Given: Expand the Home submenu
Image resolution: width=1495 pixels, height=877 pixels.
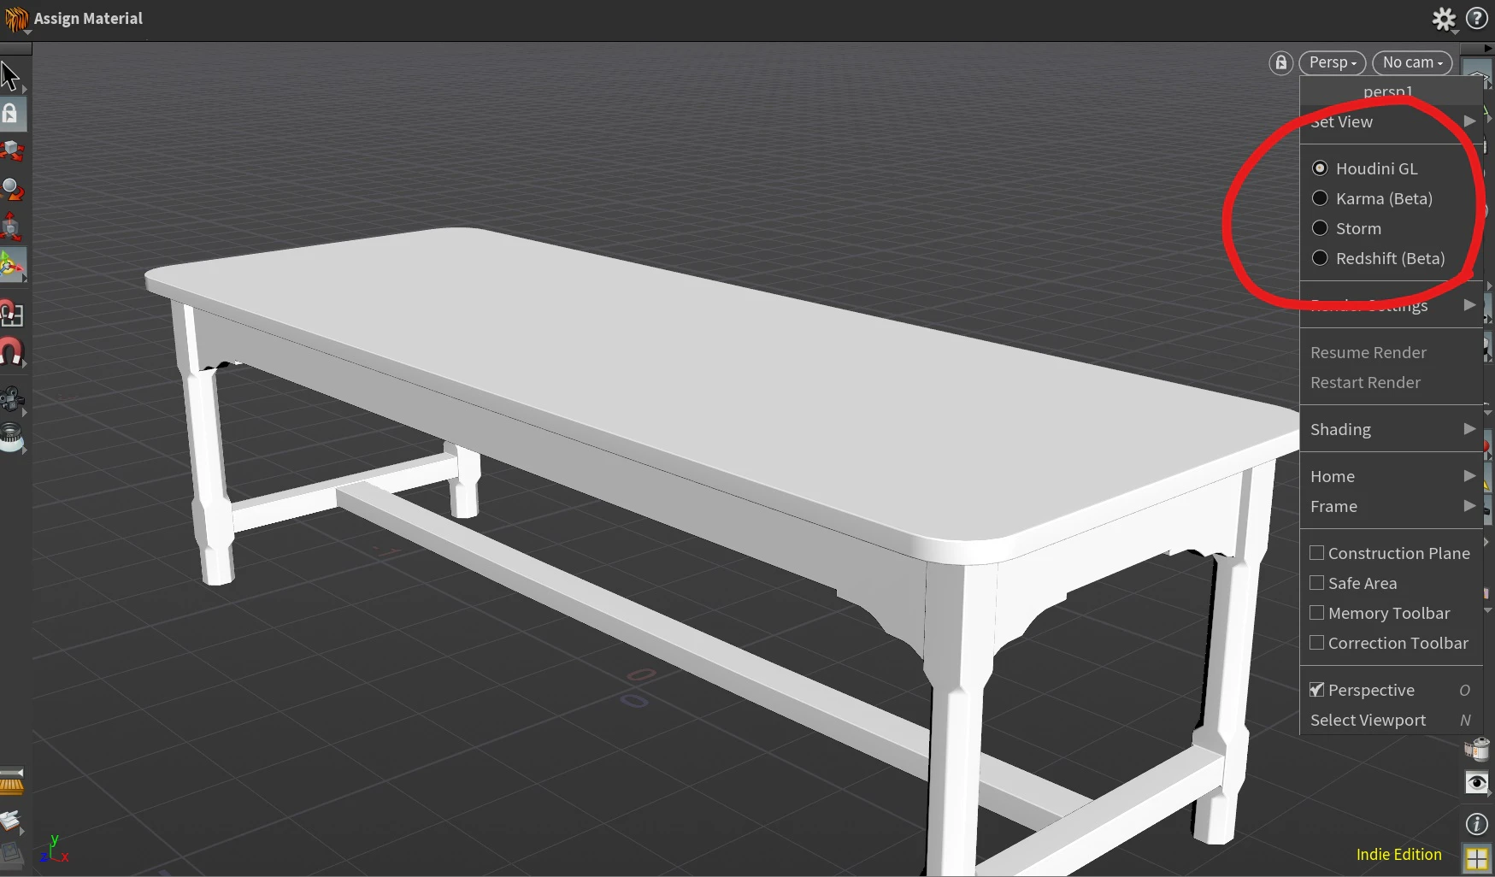Looking at the screenshot, I should (1391, 476).
